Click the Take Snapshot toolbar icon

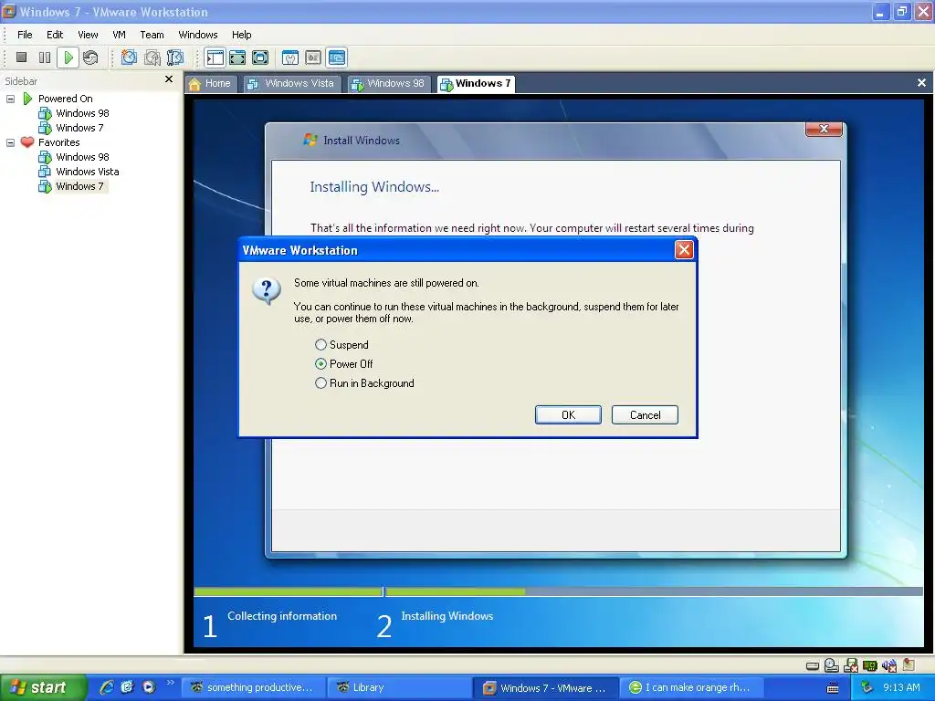coord(129,58)
